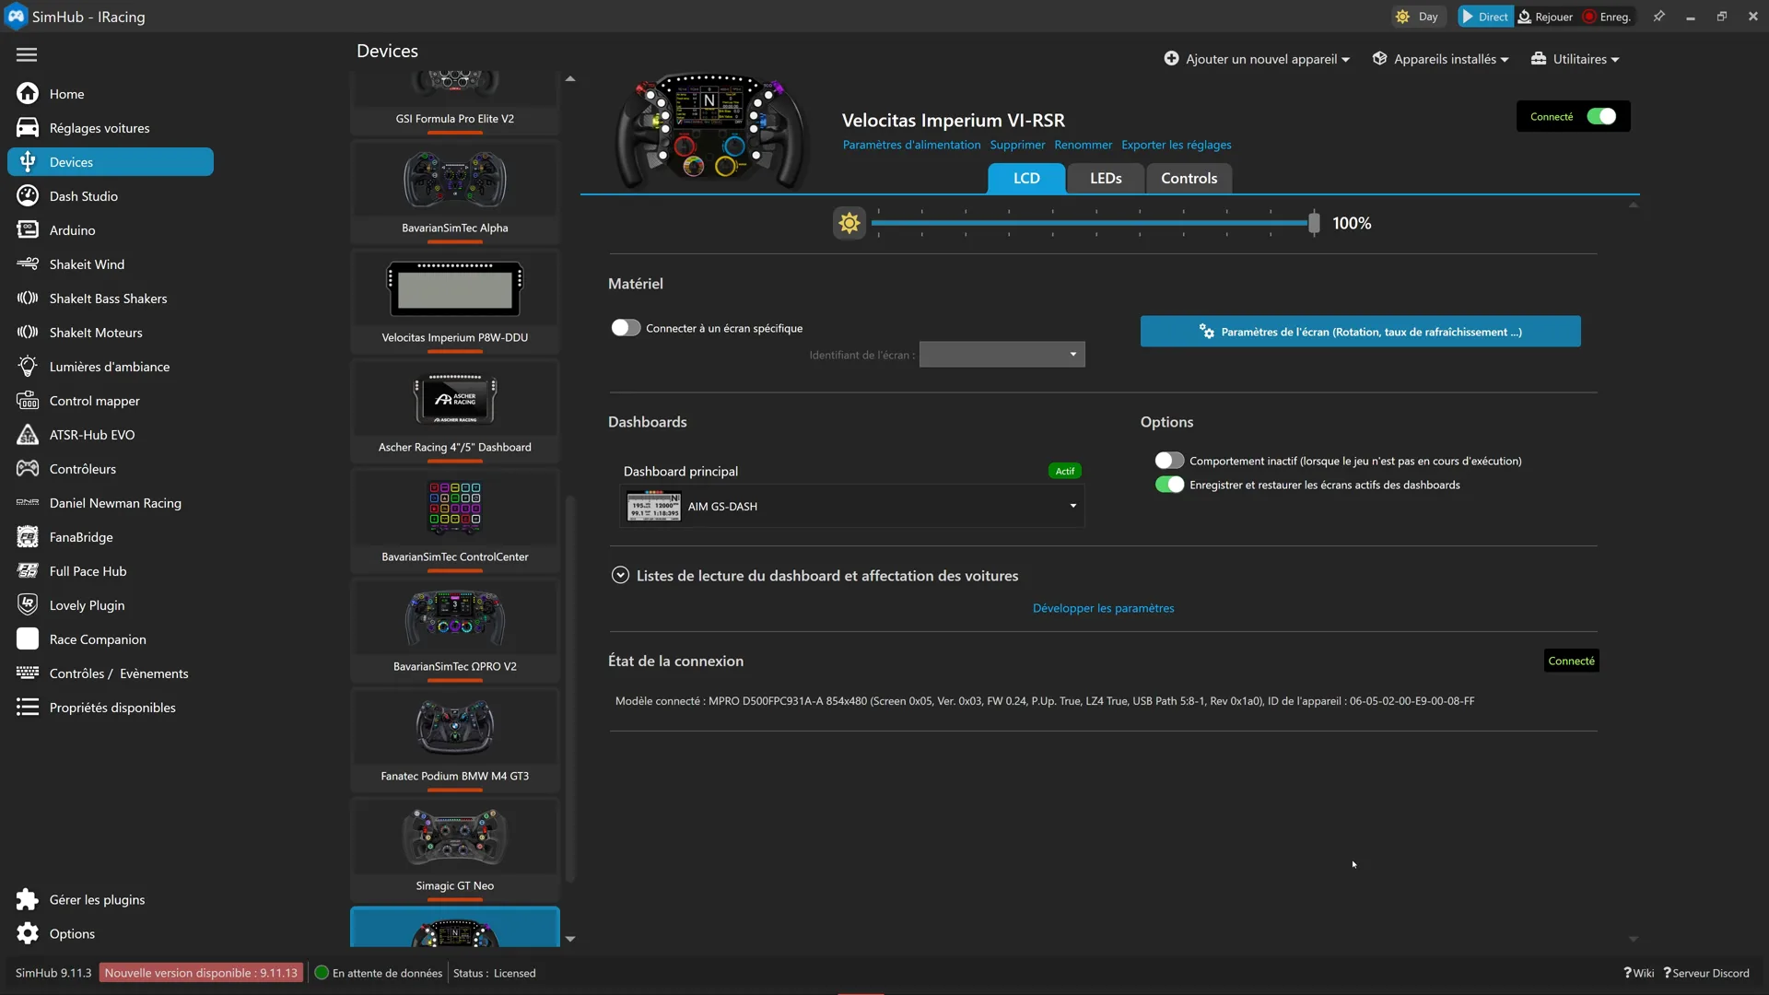The image size is (1769, 995).
Task: Open Gérer les plugins puzzle icon
Action: 28,900
